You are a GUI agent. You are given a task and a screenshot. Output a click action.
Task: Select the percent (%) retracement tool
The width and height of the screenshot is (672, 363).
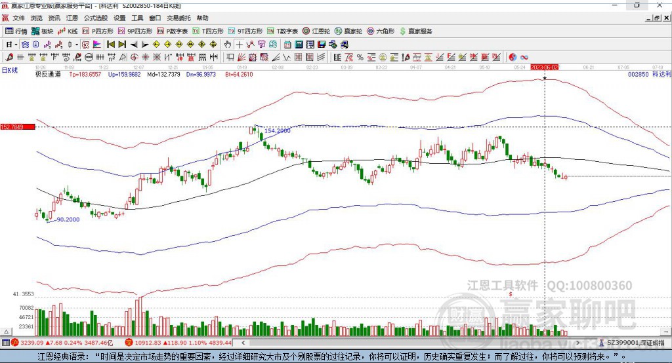click(360, 58)
